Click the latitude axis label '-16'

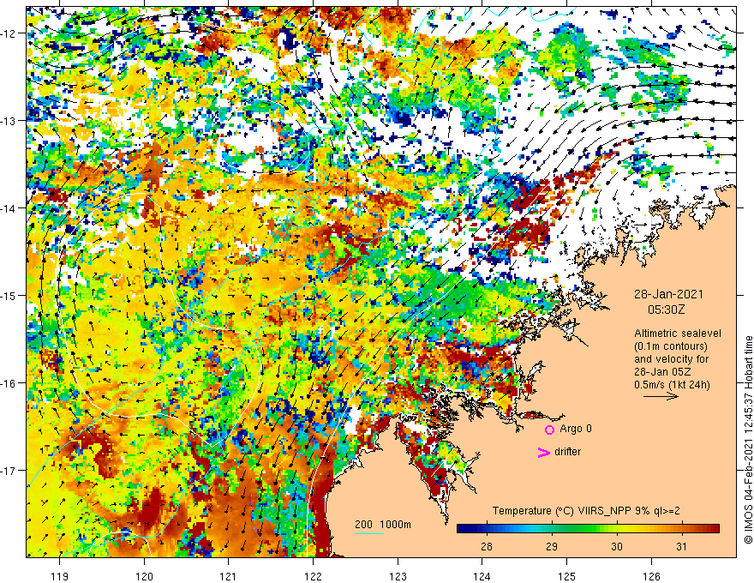(9, 383)
